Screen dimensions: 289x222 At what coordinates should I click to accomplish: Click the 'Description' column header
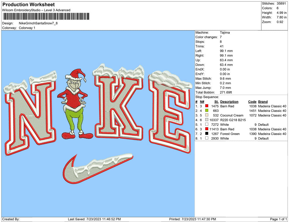(x=229, y=101)
